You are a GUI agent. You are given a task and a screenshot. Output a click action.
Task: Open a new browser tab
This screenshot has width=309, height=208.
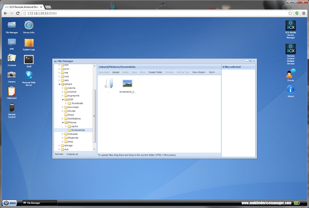pos(48,7)
